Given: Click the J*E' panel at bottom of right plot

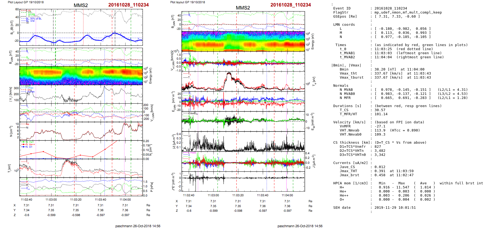Looking at the screenshot, I should tap(243, 181).
